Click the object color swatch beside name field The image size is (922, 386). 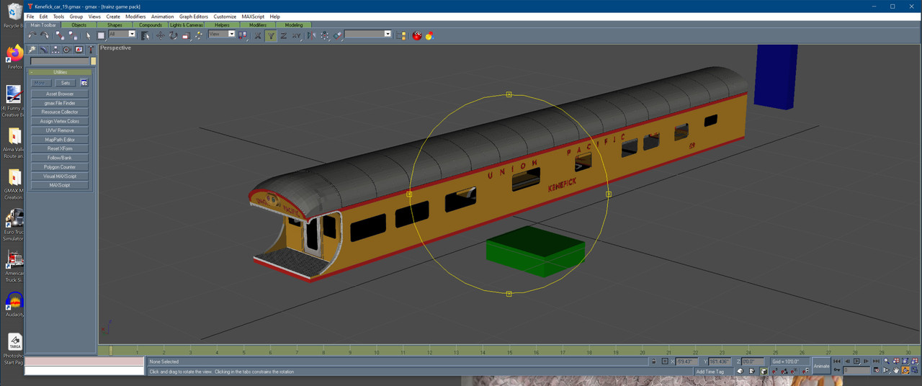click(93, 61)
